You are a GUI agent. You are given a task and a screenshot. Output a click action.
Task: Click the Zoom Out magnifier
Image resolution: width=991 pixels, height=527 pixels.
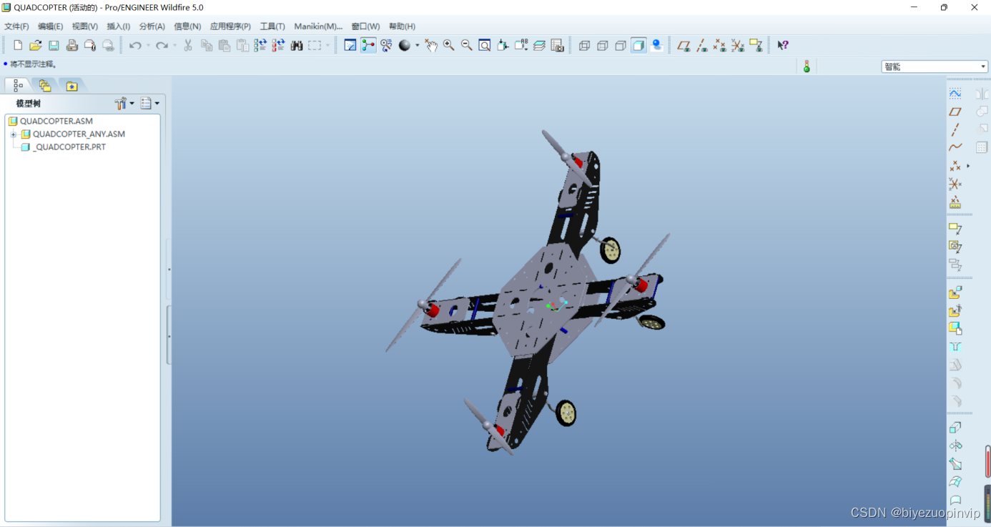coord(467,45)
